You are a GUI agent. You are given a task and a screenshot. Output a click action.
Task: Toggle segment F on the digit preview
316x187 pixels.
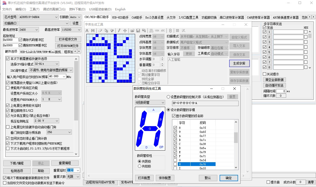(x=143, y=119)
